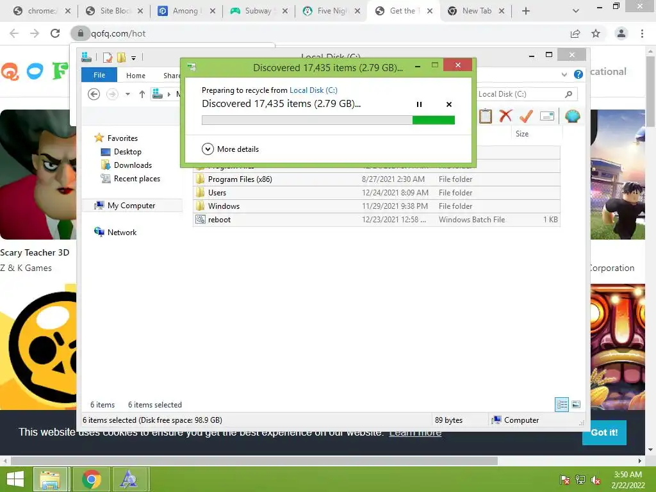The height and width of the screenshot is (492, 656).
Task: Click the computer icon in address bar
Action: point(158,94)
